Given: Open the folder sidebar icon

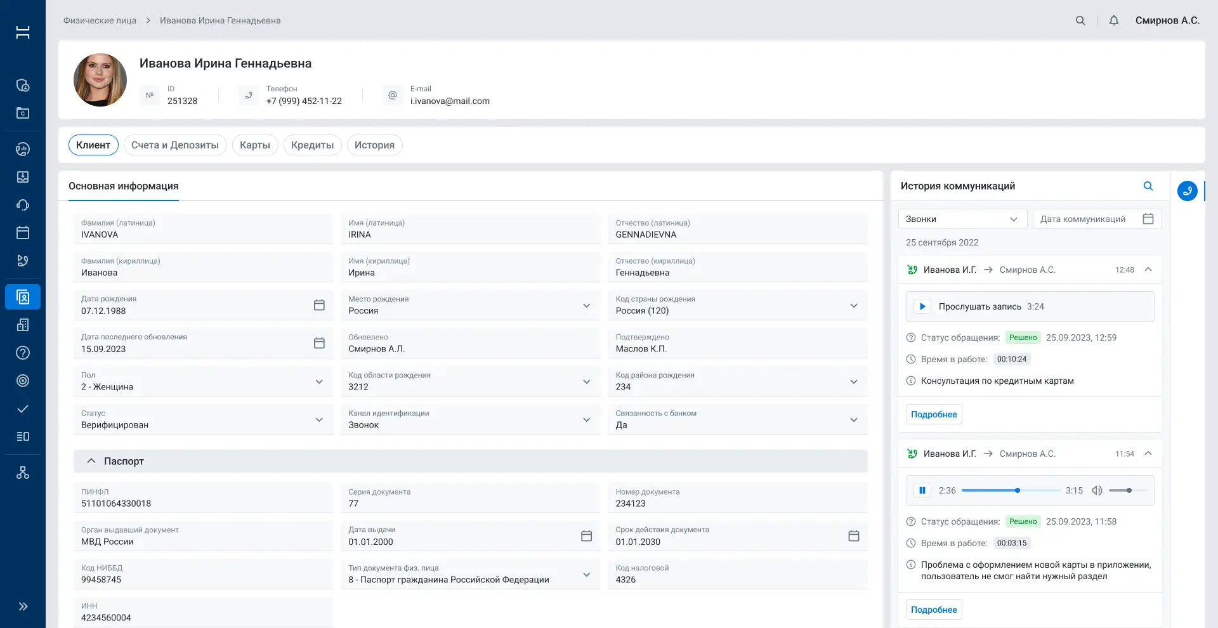Looking at the screenshot, I should pos(23,113).
